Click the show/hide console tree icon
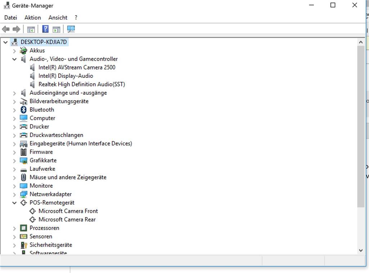Image resolution: width=369 pixels, height=273 pixels. pos(31,30)
